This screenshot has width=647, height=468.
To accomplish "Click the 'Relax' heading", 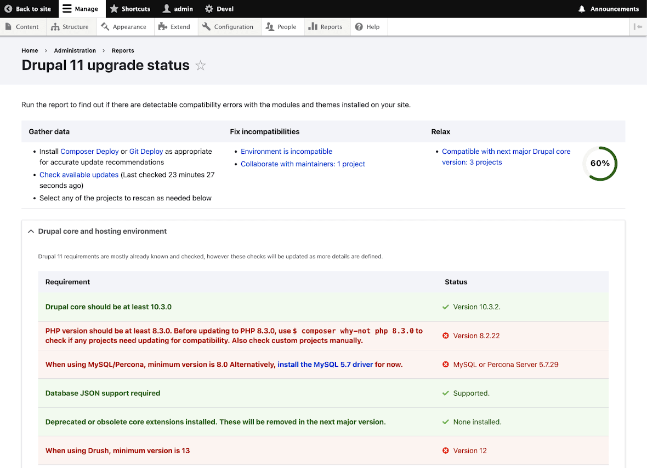I will click(441, 131).
